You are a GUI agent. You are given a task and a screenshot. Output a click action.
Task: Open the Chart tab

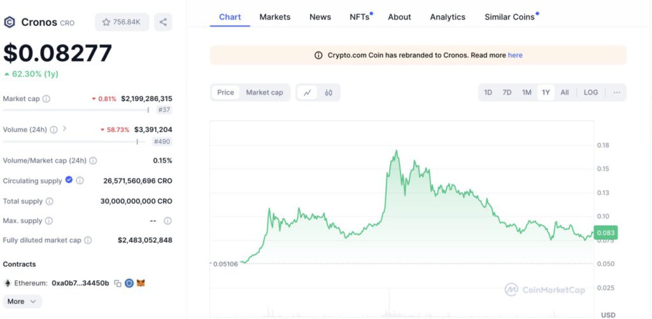tap(230, 17)
